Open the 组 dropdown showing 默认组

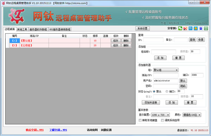pyautogui.click(x=166, y=70)
